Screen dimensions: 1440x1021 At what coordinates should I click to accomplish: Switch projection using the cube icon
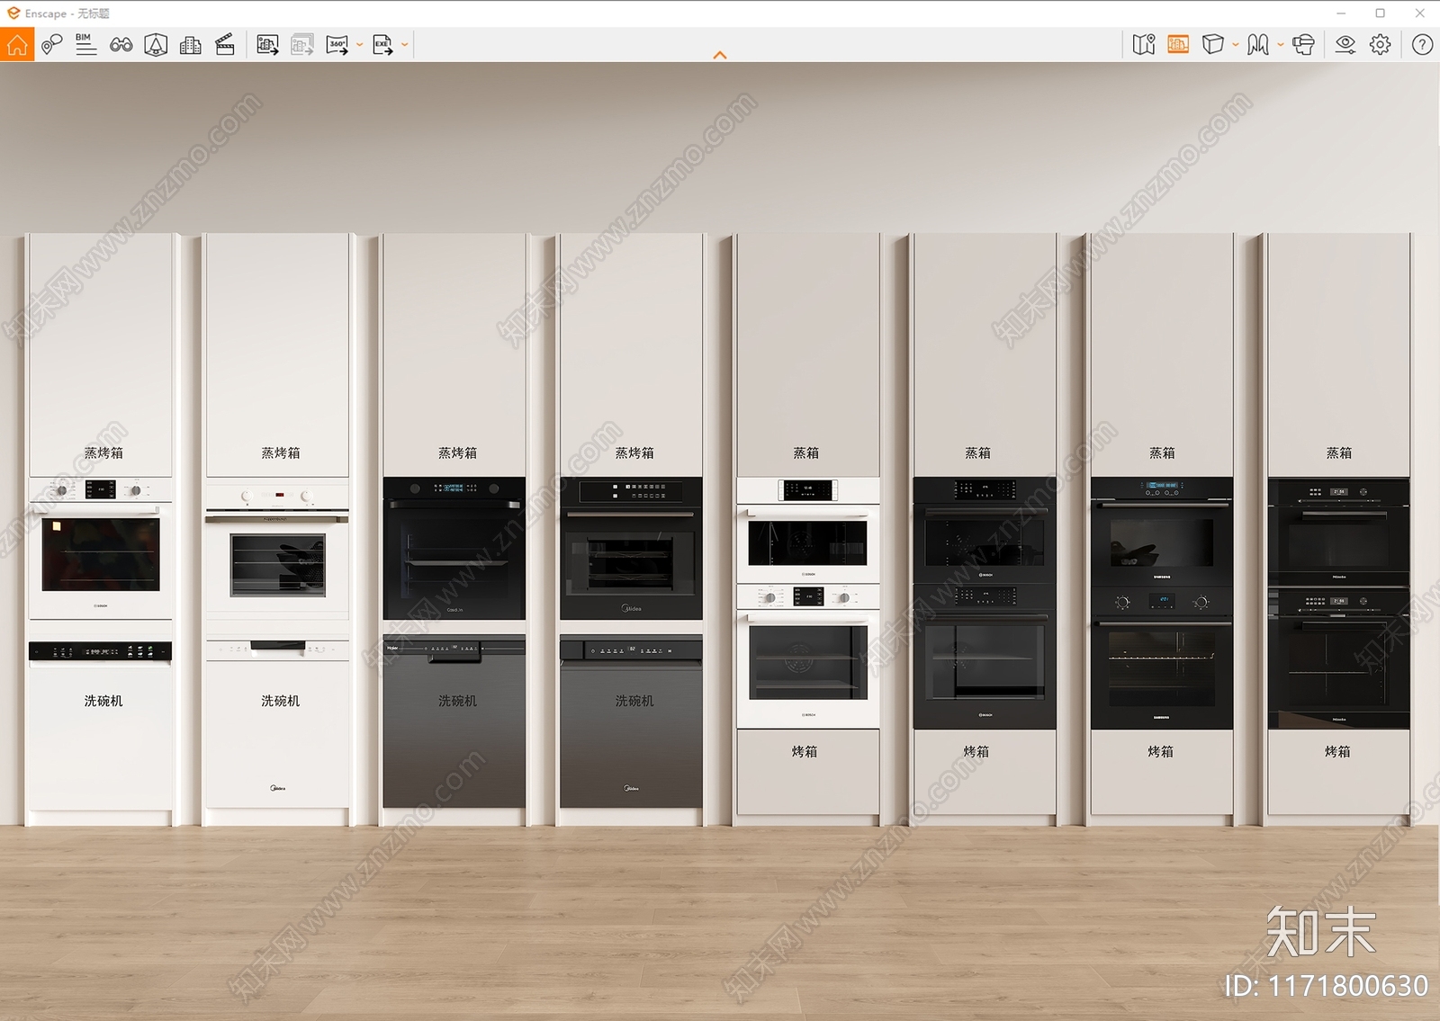click(x=1212, y=44)
